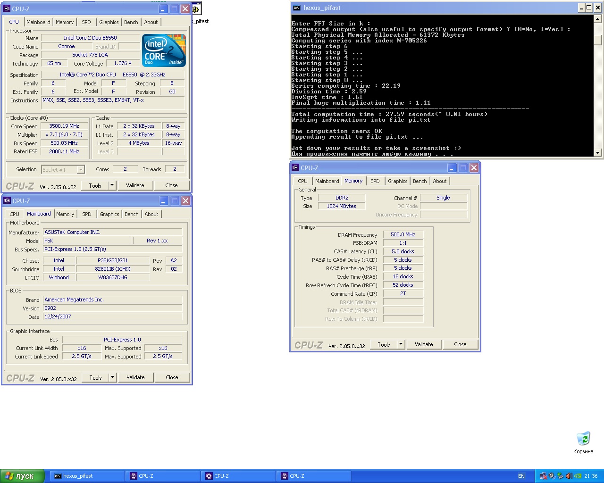Open SPD tab in top-left CPU-Z window
The width and height of the screenshot is (604, 483).
tap(86, 22)
